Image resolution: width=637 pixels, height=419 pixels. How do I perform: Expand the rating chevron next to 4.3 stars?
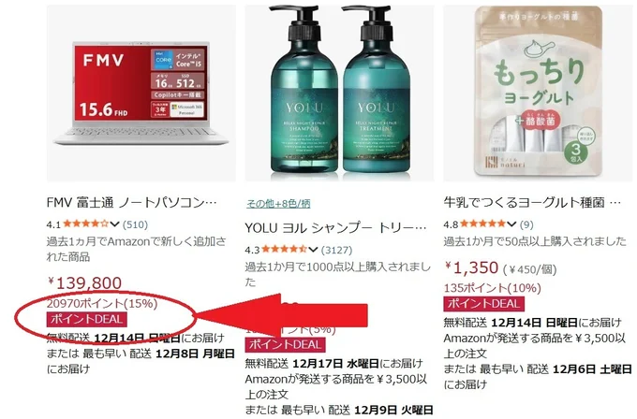pyautogui.click(x=313, y=250)
